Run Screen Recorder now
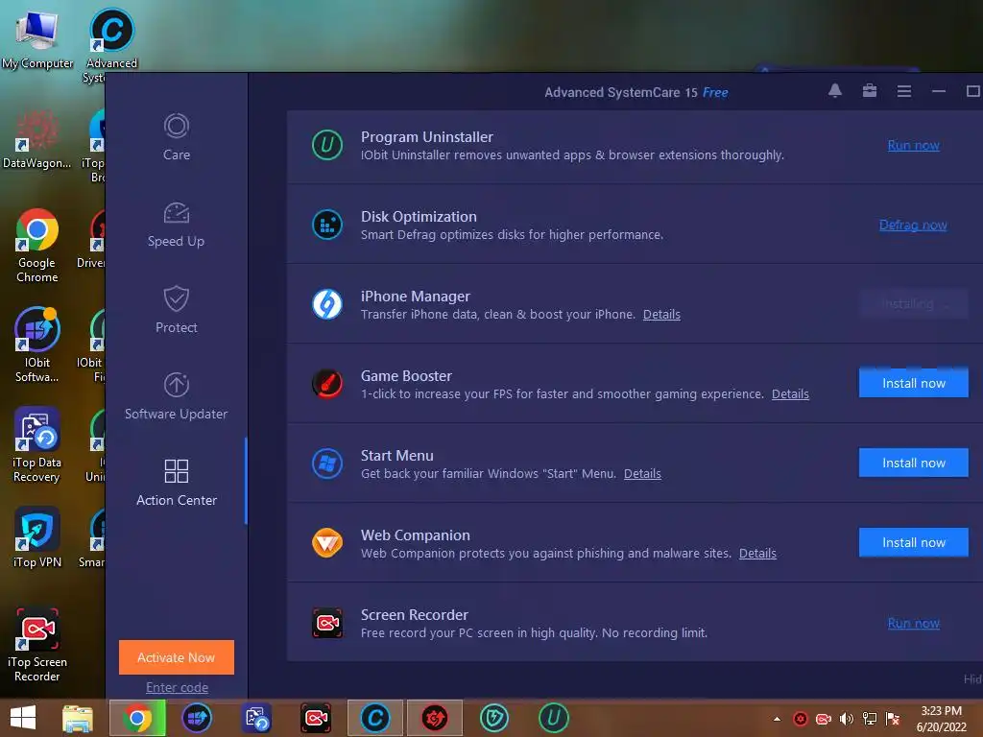This screenshot has width=983, height=737. point(914,624)
